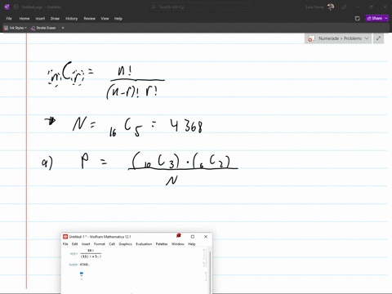This screenshot has width=392, height=294.
Task: Maximize the Mathematica window
Action: [x=193, y=237]
